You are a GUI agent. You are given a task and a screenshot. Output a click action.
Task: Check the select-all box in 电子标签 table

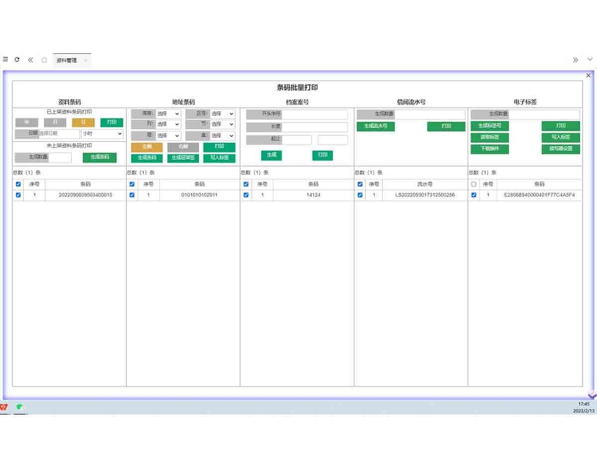point(474,184)
